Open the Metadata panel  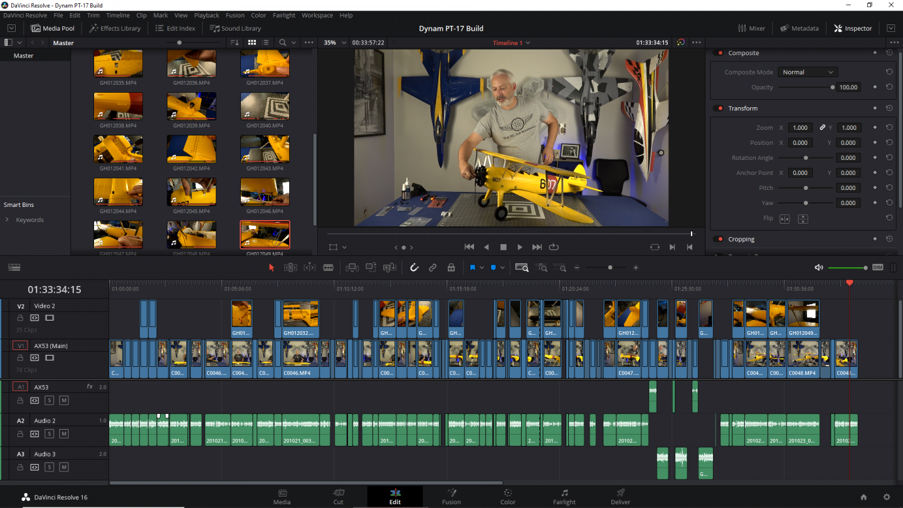pos(800,28)
